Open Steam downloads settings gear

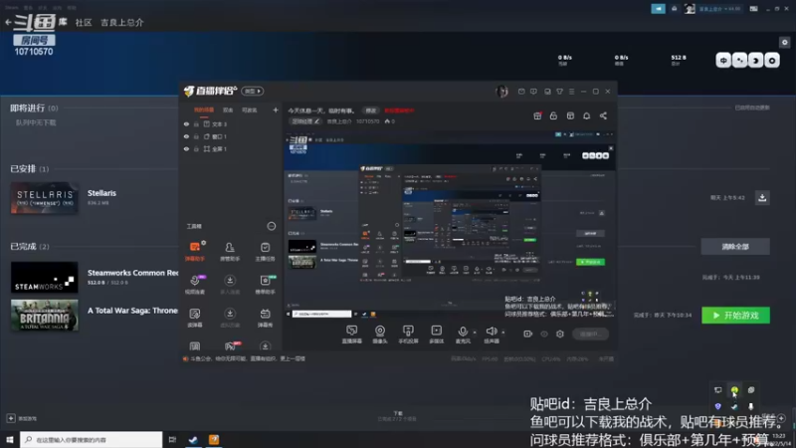tap(784, 43)
